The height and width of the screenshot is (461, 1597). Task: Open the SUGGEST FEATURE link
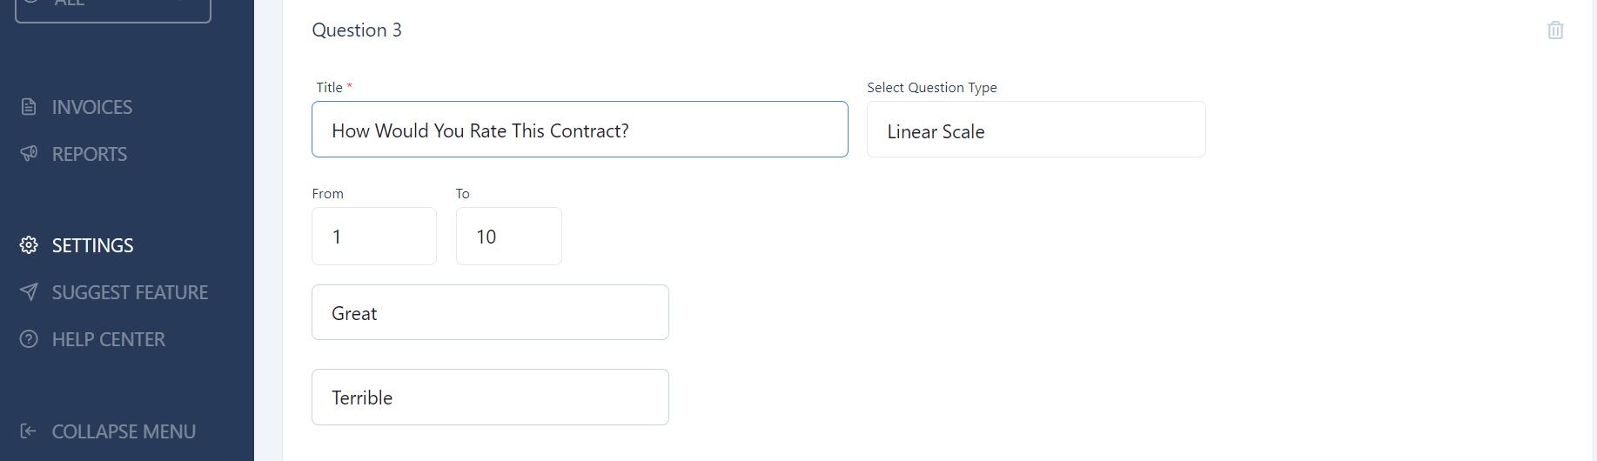(x=130, y=292)
